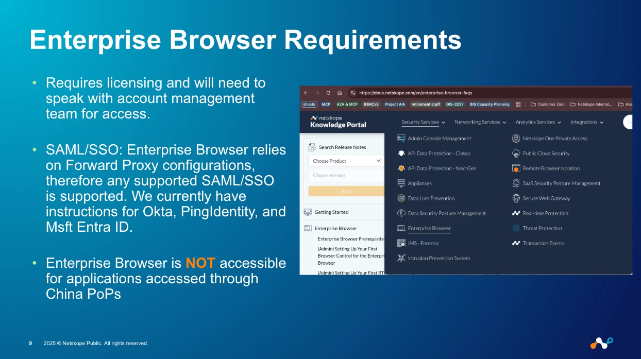Select Getting Started in the sidebar

(331, 212)
